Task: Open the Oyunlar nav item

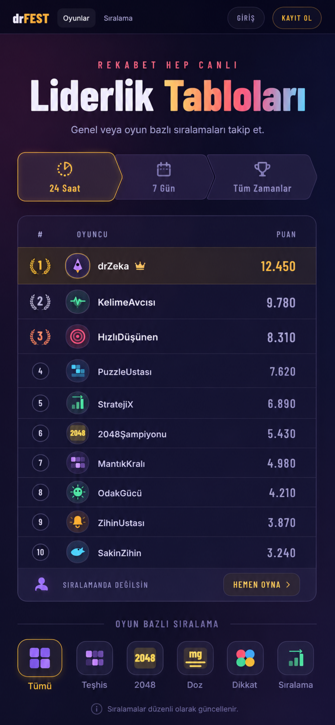Action: click(76, 18)
